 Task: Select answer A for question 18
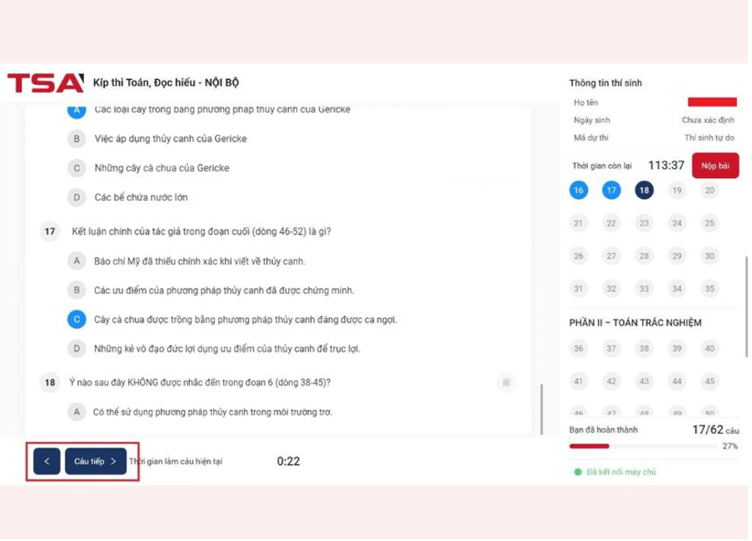click(76, 411)
